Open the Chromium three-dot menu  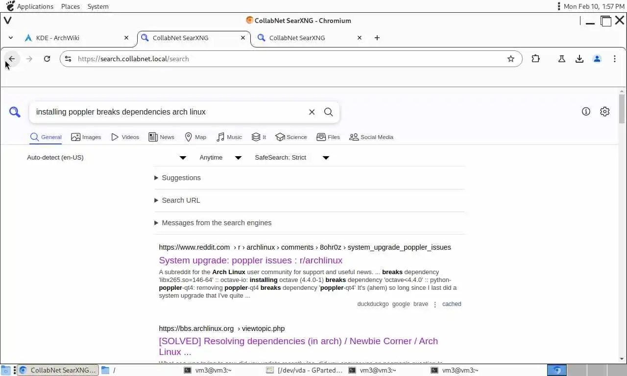[615, 59]
